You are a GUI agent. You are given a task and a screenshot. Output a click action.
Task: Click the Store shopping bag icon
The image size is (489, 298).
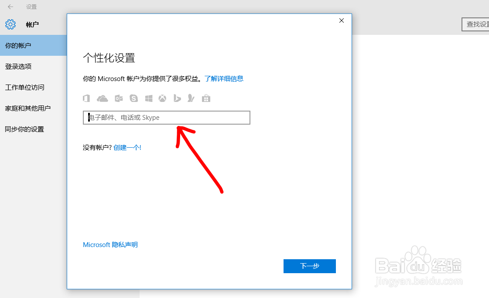206,98
